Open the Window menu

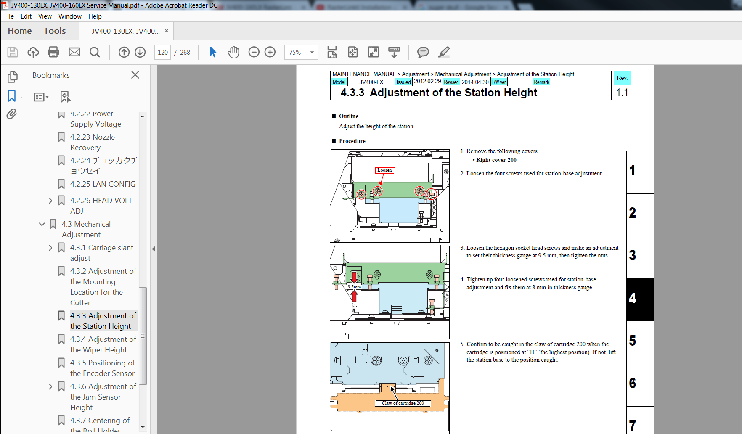click(70, 16)
